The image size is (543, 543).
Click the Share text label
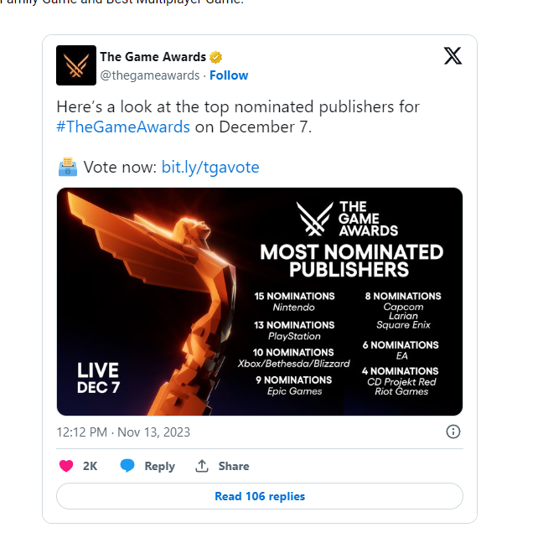pos(234,466)
